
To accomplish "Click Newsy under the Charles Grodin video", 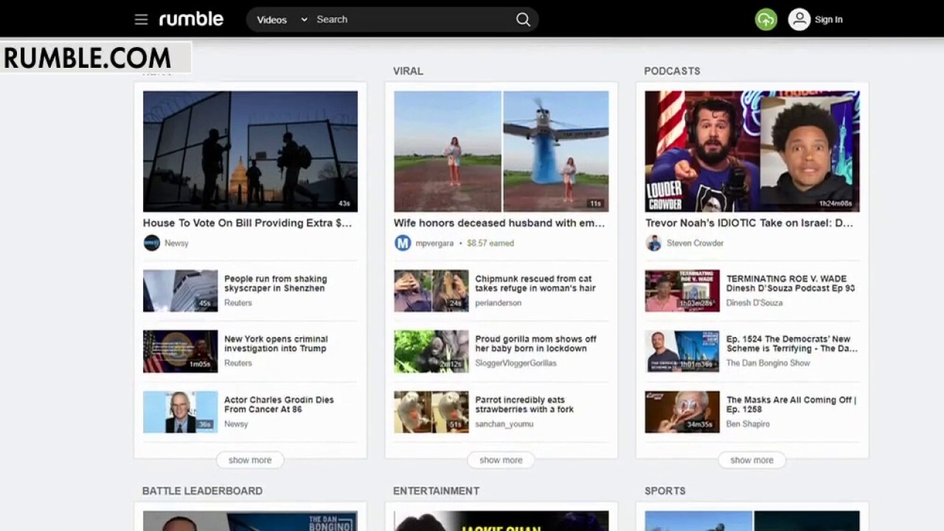I will pyautogui.click(x=236, y=424).
